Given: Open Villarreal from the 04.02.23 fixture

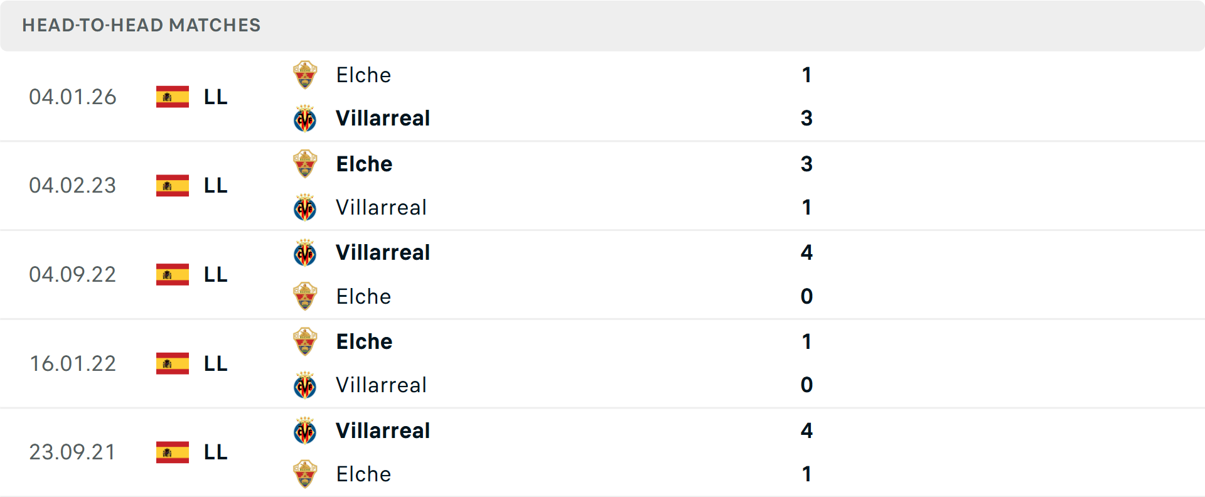Looking at the screenshot, I should (382, 207).
